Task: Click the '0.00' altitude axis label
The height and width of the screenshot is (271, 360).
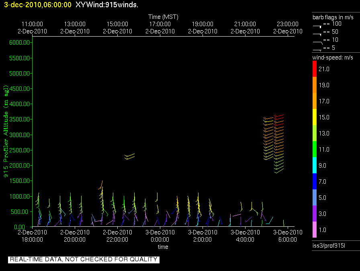Action: pyautogui.click(x=20, y=227)
